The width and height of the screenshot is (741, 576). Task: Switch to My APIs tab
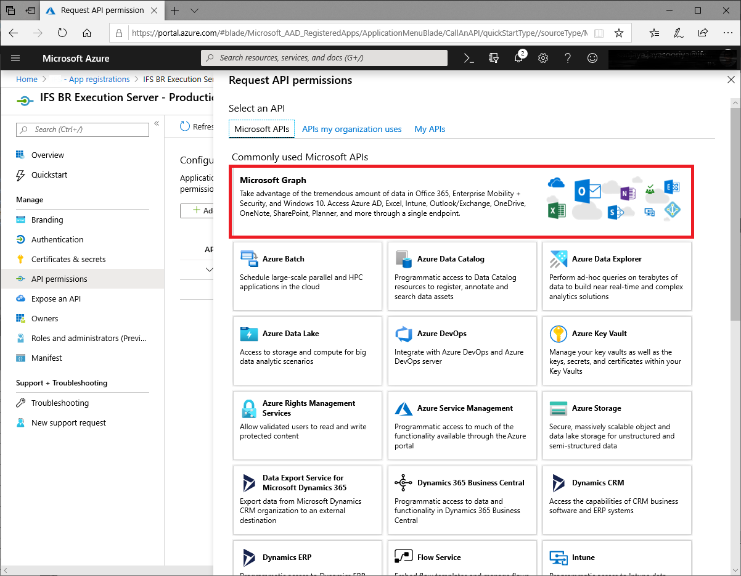[430, 129]
